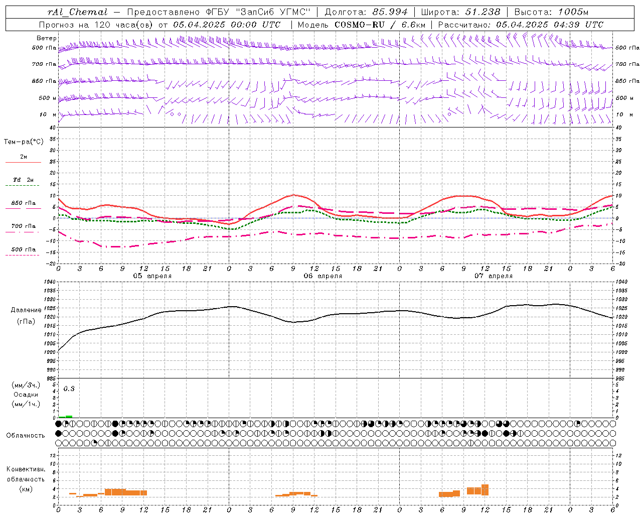The image size is (642, 514).
Task: Click the provider text ЗапСиб УГМС
Action: [273, 12]
